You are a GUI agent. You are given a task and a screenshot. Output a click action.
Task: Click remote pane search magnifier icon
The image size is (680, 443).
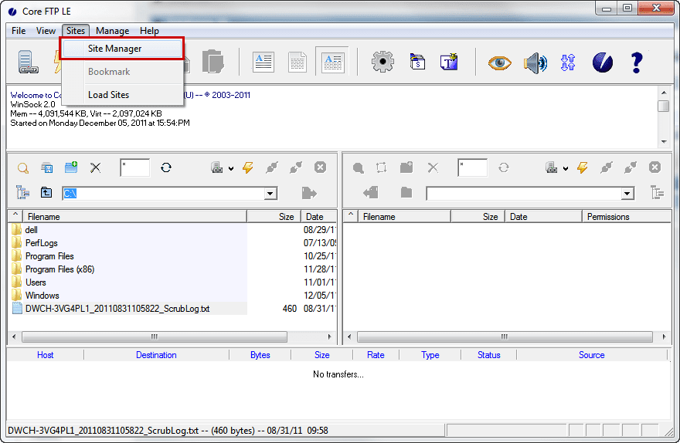[x=359, y=168]
